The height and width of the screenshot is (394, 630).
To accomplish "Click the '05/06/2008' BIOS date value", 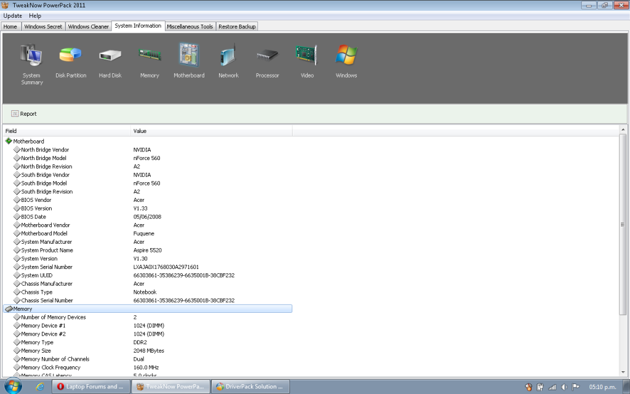I will [148, 217].
